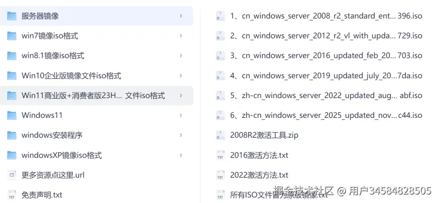Click the Win11商业版+消费者版23H folder icon
The image size is (438, 203).
click(x=12, y=96)
